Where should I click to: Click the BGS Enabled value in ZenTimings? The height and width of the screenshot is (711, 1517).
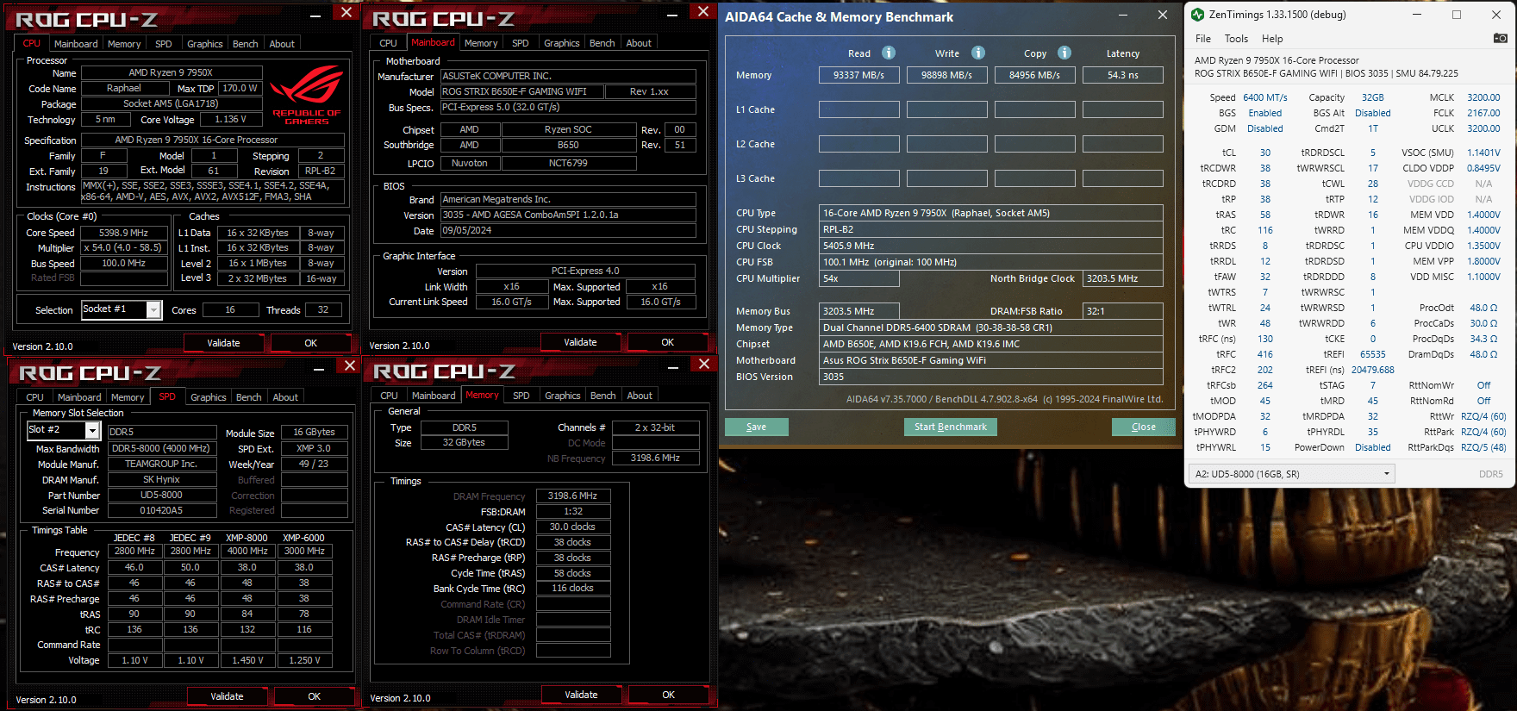pos(1265,113)
